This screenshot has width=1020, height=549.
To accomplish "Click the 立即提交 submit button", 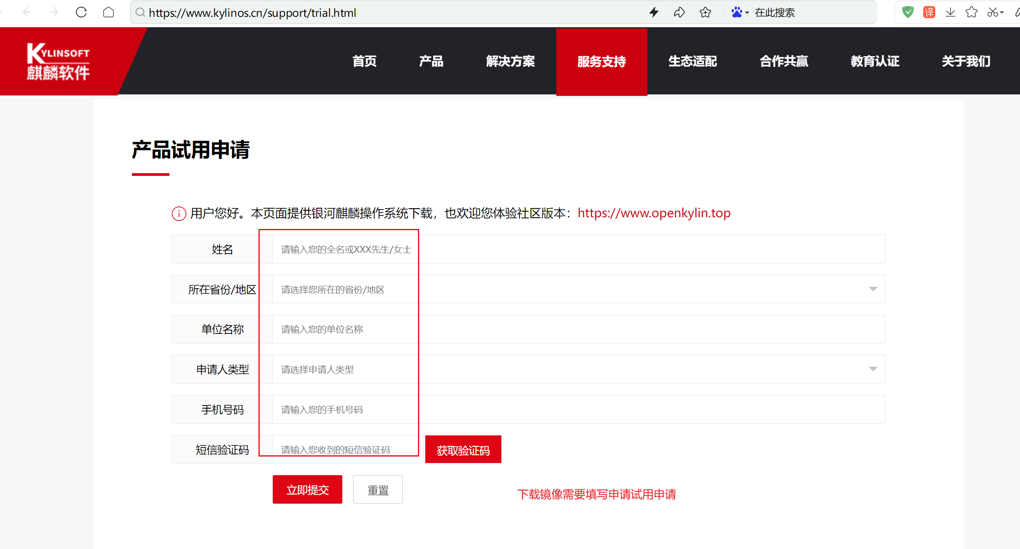I will pyautogui.click(x=307, y=489).
